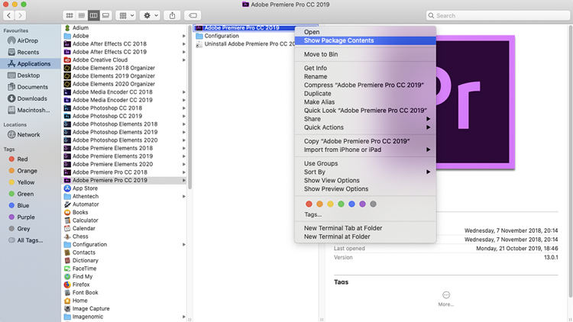Select Firefox in the applications list

81,285
